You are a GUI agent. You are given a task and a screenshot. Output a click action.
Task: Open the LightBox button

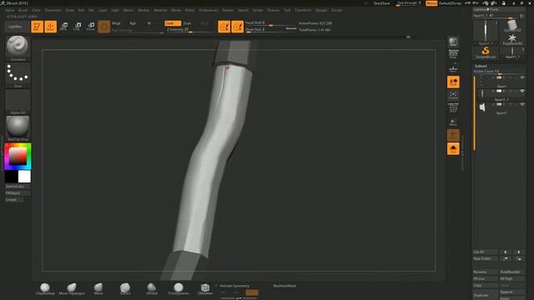pos(16,27)
